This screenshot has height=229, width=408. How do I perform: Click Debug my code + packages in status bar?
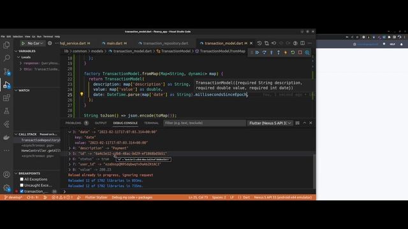(x=132, y=197)
